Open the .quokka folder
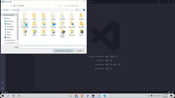 [x=53, y=16]
